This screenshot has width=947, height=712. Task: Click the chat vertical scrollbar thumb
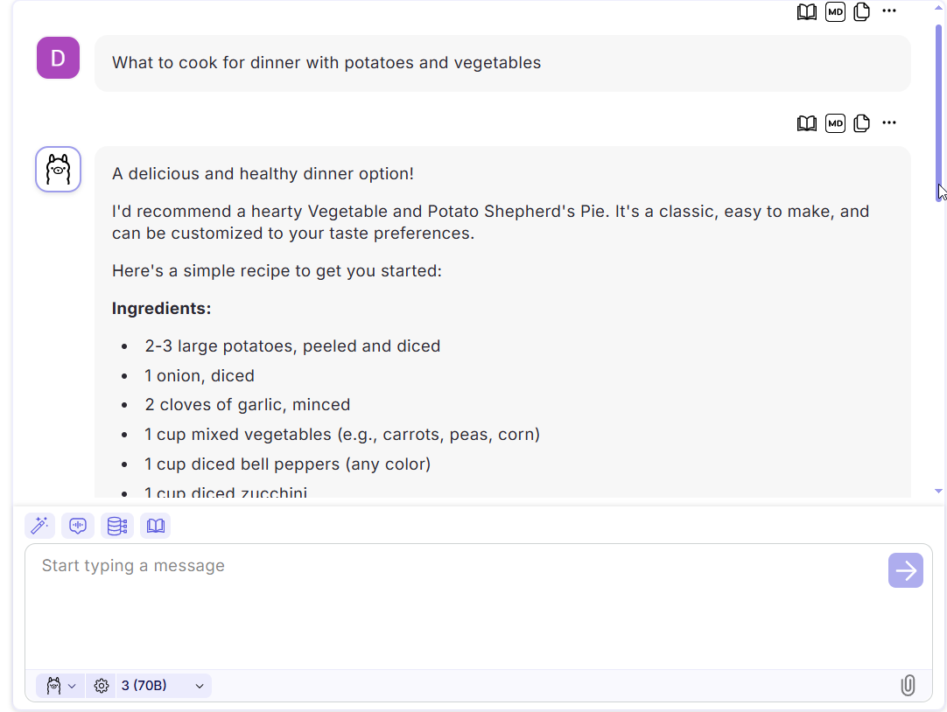coord(939,112)
